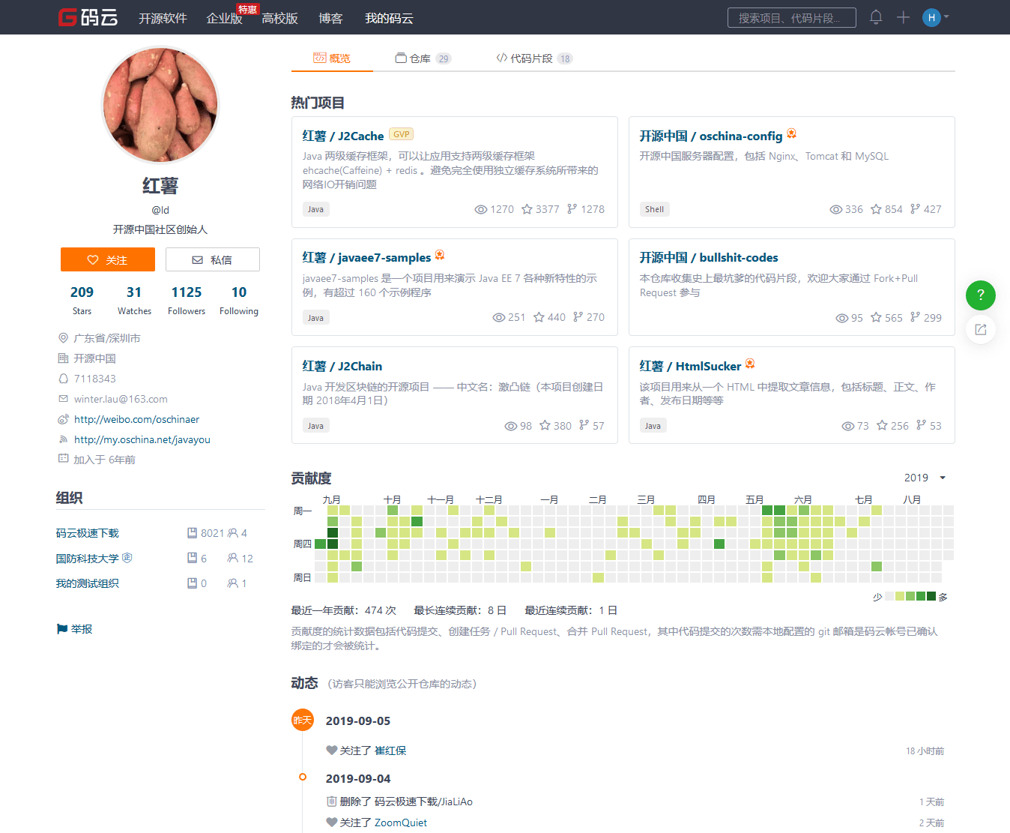The width and height of the screenshot is (1010, 833).
Task: Click the fork count icon on J2Cache card
Action: [572, 209]
